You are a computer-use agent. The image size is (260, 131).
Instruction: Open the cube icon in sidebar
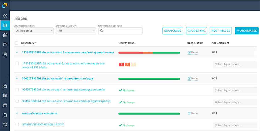coord(5,35)
